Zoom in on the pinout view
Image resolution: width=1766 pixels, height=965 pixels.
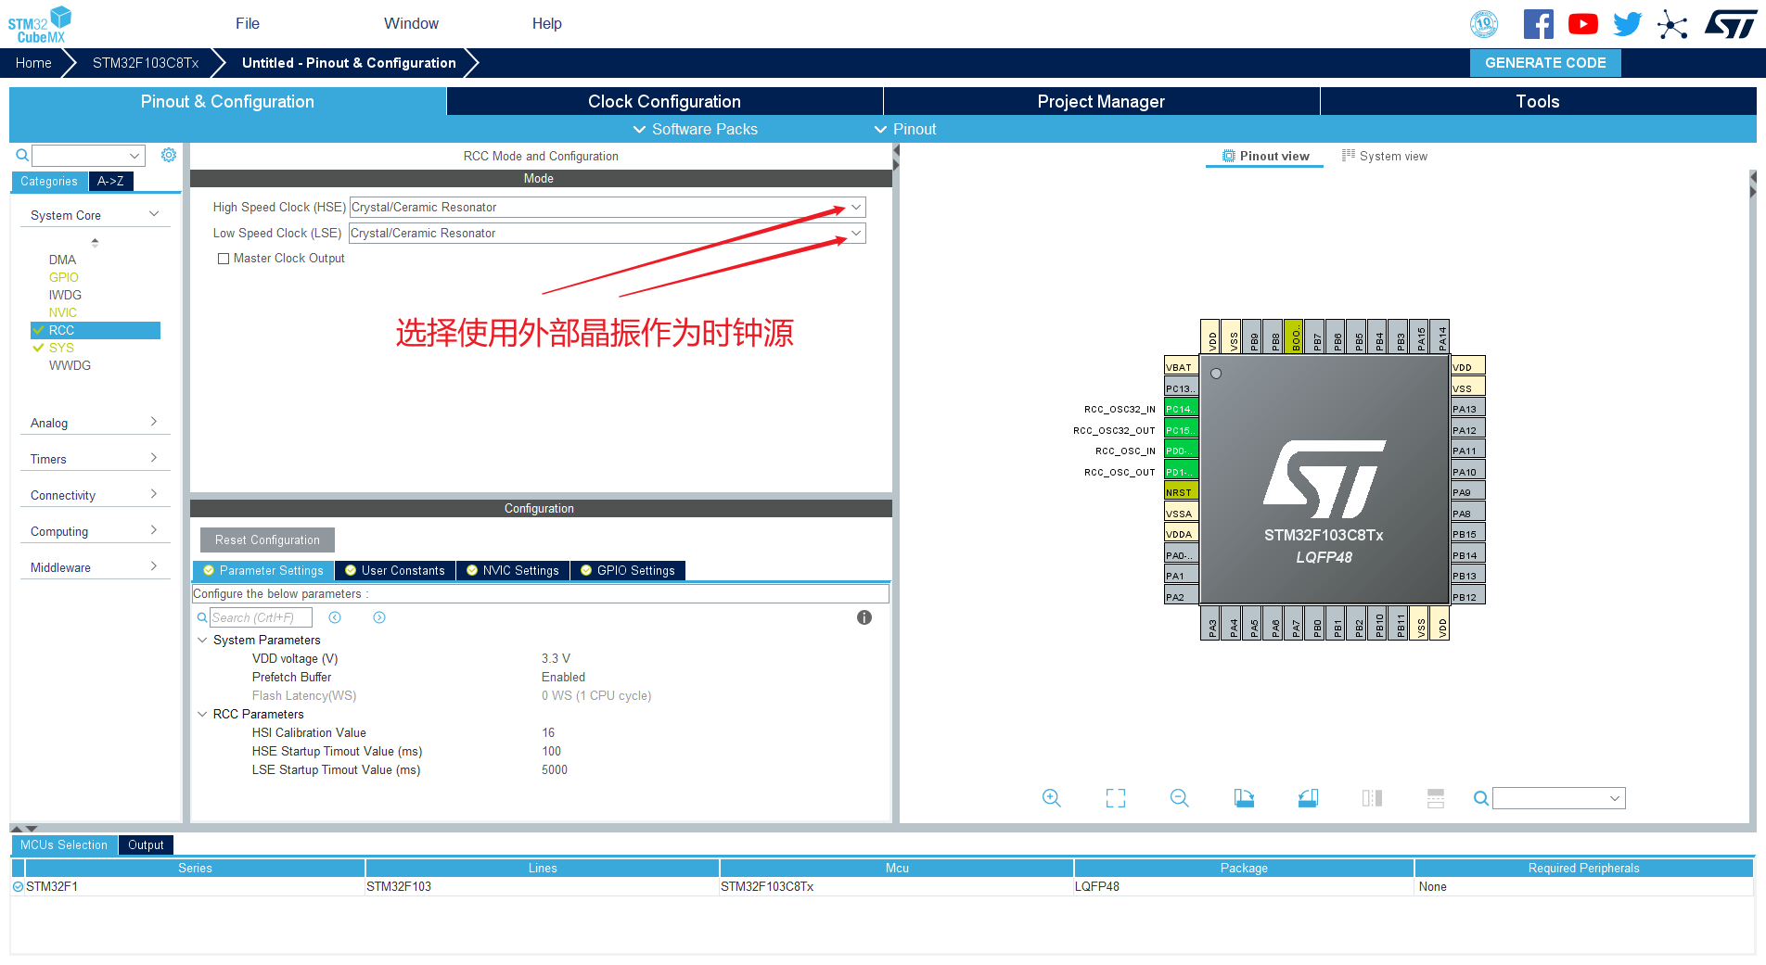point(1051,798)
